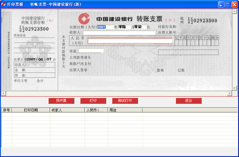Click the 转账支票 title on cheque
This screenshot has width=239, height=157.
[x=149, y=19]
